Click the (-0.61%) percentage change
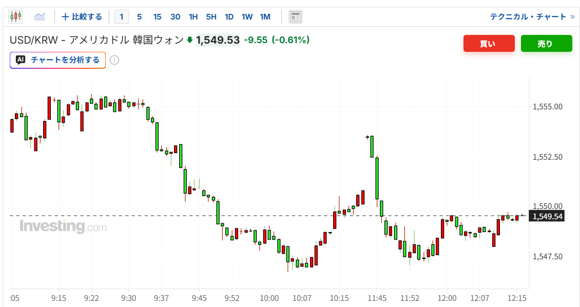The width and height of the screenshot is (580, 307). 291,40
